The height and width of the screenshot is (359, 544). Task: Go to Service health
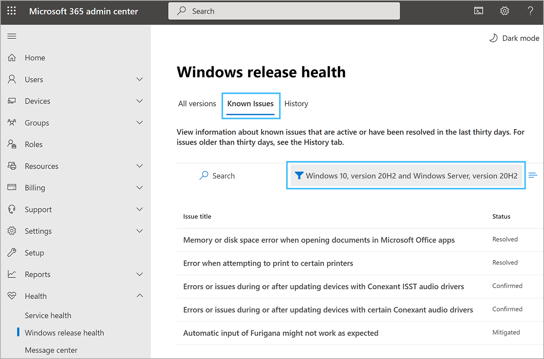click(48, 315)
